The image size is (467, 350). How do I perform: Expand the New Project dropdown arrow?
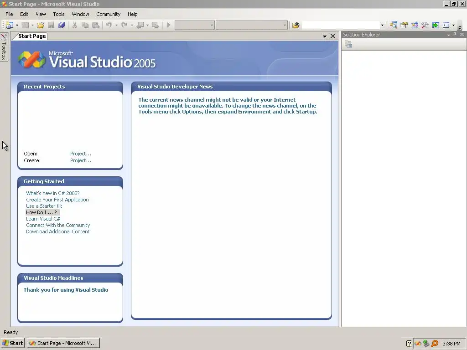[17, 26]
